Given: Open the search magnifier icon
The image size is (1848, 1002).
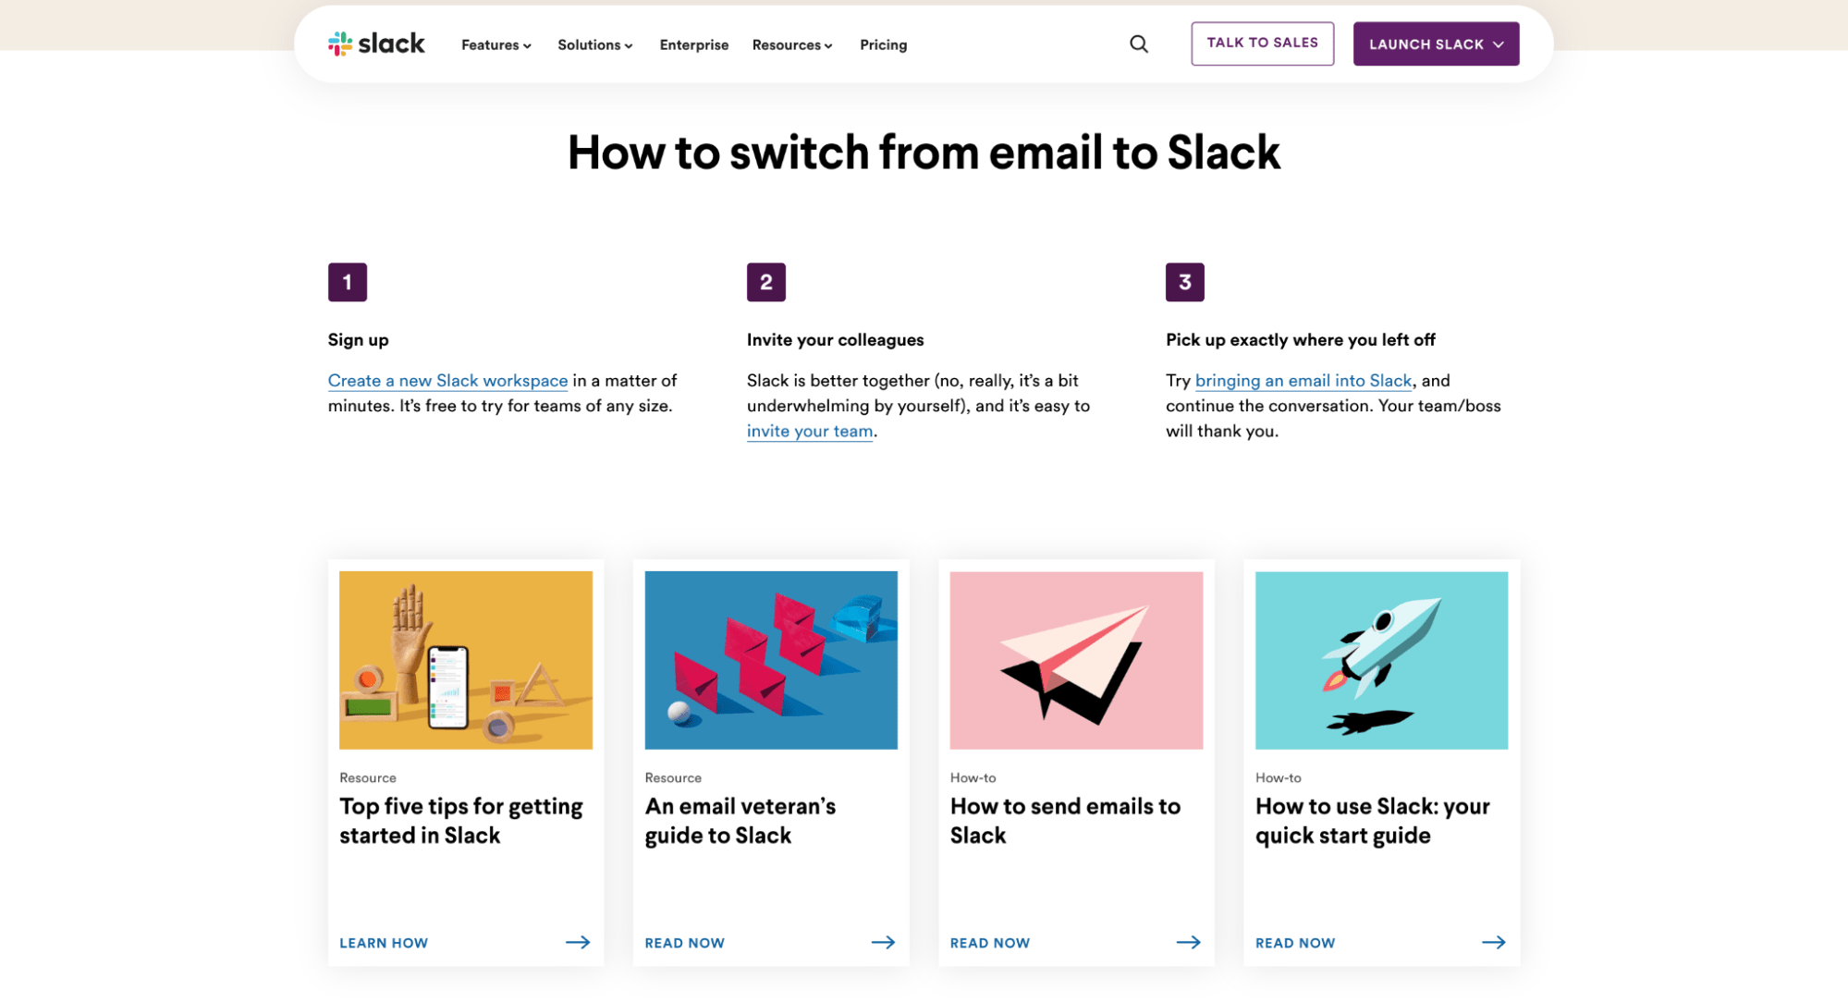Looking at the screenshot, I should point(1139,43).
